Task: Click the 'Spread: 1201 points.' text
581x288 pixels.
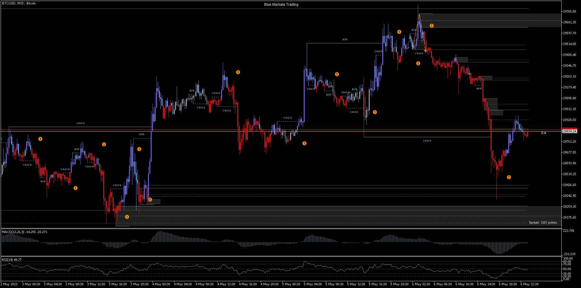Action: click(543, 223)
